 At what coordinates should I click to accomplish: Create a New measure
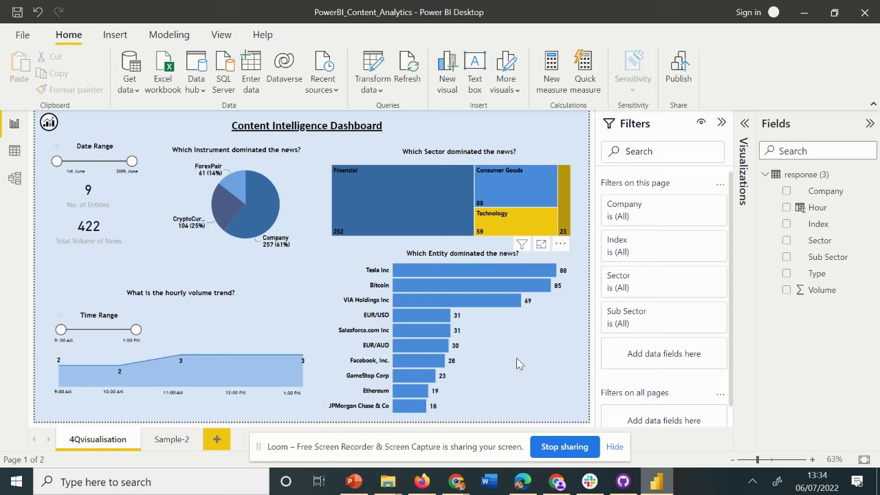551,72
